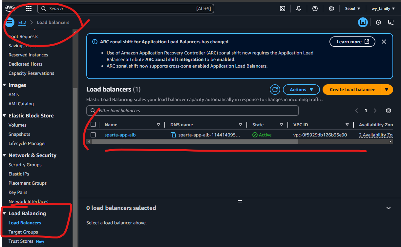Image resolution: width=401 pixels, height=247 pixels.
Task: Open Create load balancer dropdown arrow
Action: pos(387,90)
